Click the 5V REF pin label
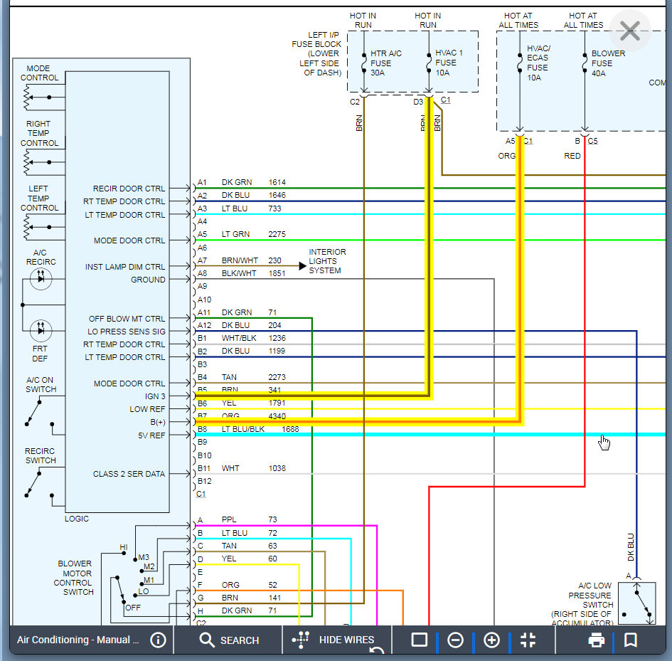Screen dimensions: 672x661 [151, 435]
